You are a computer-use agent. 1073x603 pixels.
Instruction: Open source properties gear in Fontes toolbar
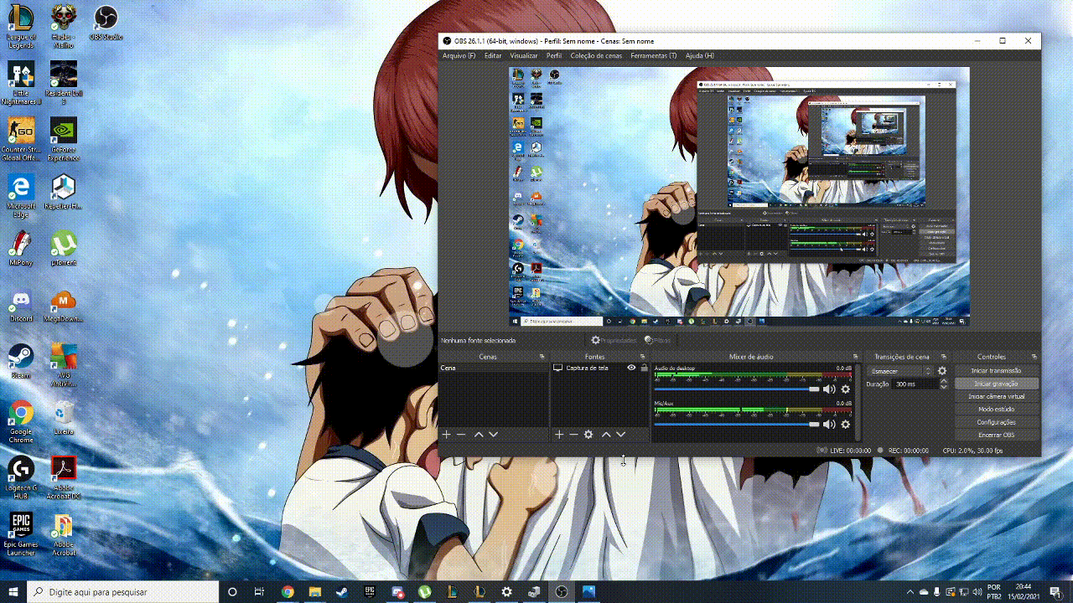point(588,435)
